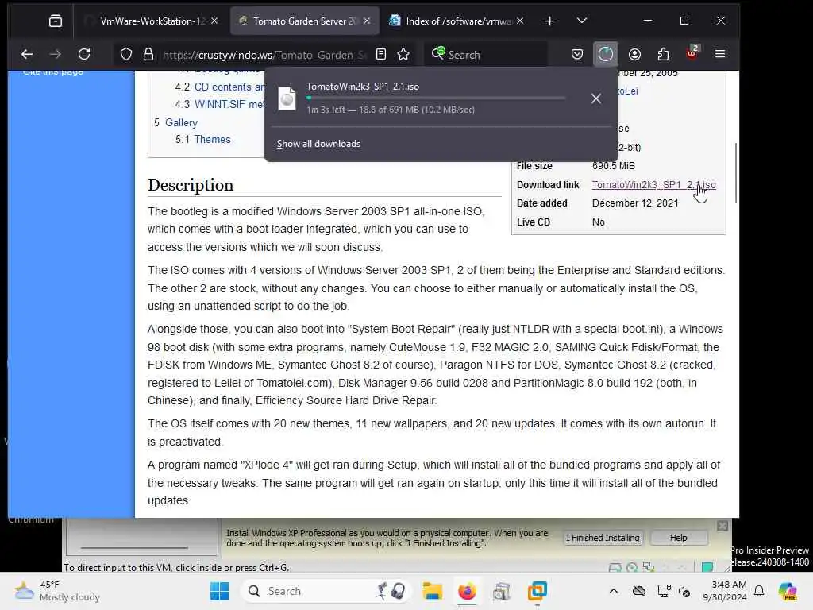Select the Description heading text

coord(191,185)
